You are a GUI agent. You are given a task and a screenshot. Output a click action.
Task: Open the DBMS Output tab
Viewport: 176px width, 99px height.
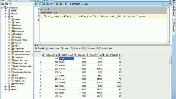point(90,48)
